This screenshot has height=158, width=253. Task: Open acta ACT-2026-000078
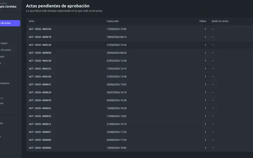[x=40, y=37]
